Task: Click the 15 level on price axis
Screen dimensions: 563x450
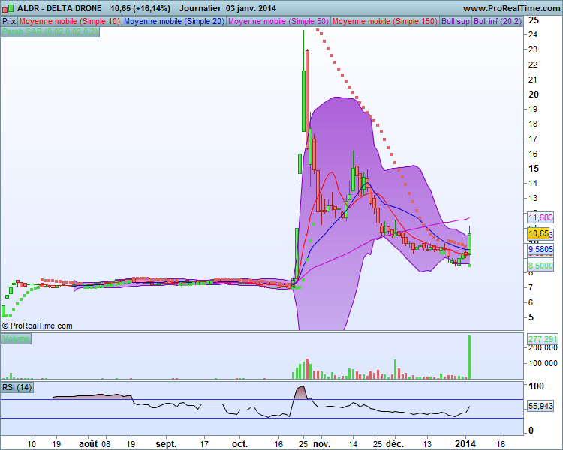Action: click(x=534, y=169)
